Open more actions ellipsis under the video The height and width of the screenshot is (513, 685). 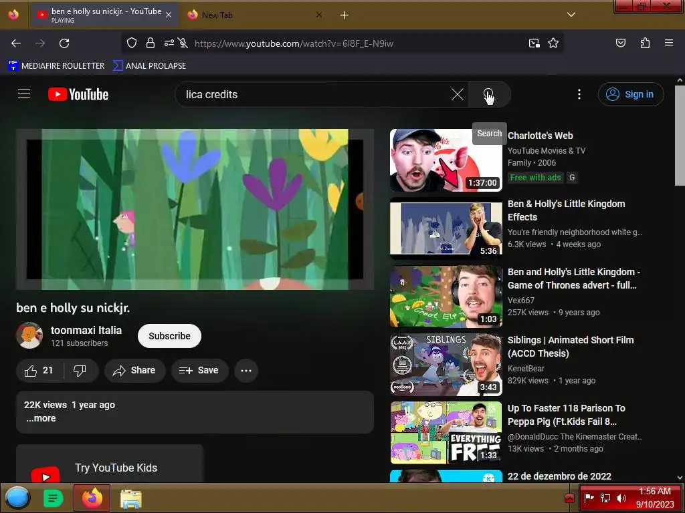tap(246, 370)
